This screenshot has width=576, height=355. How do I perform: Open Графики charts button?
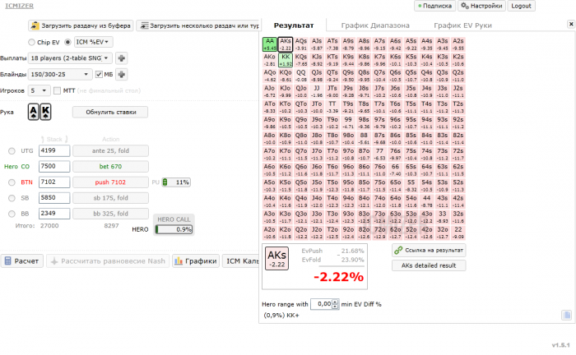tap(196, 261)
